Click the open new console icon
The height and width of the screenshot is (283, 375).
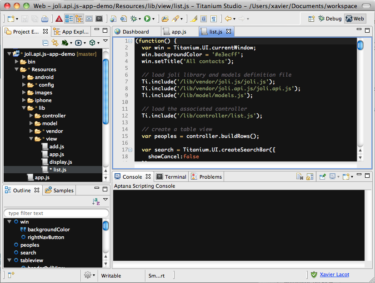pos(346,176)
